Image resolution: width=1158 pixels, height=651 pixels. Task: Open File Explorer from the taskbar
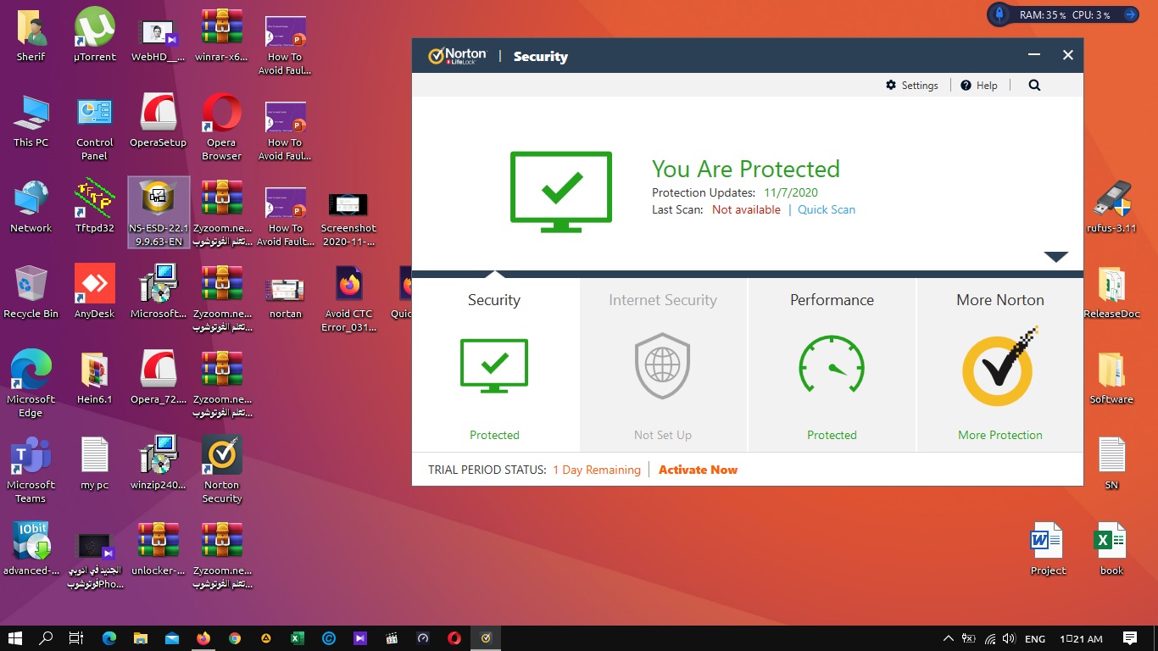140,638
